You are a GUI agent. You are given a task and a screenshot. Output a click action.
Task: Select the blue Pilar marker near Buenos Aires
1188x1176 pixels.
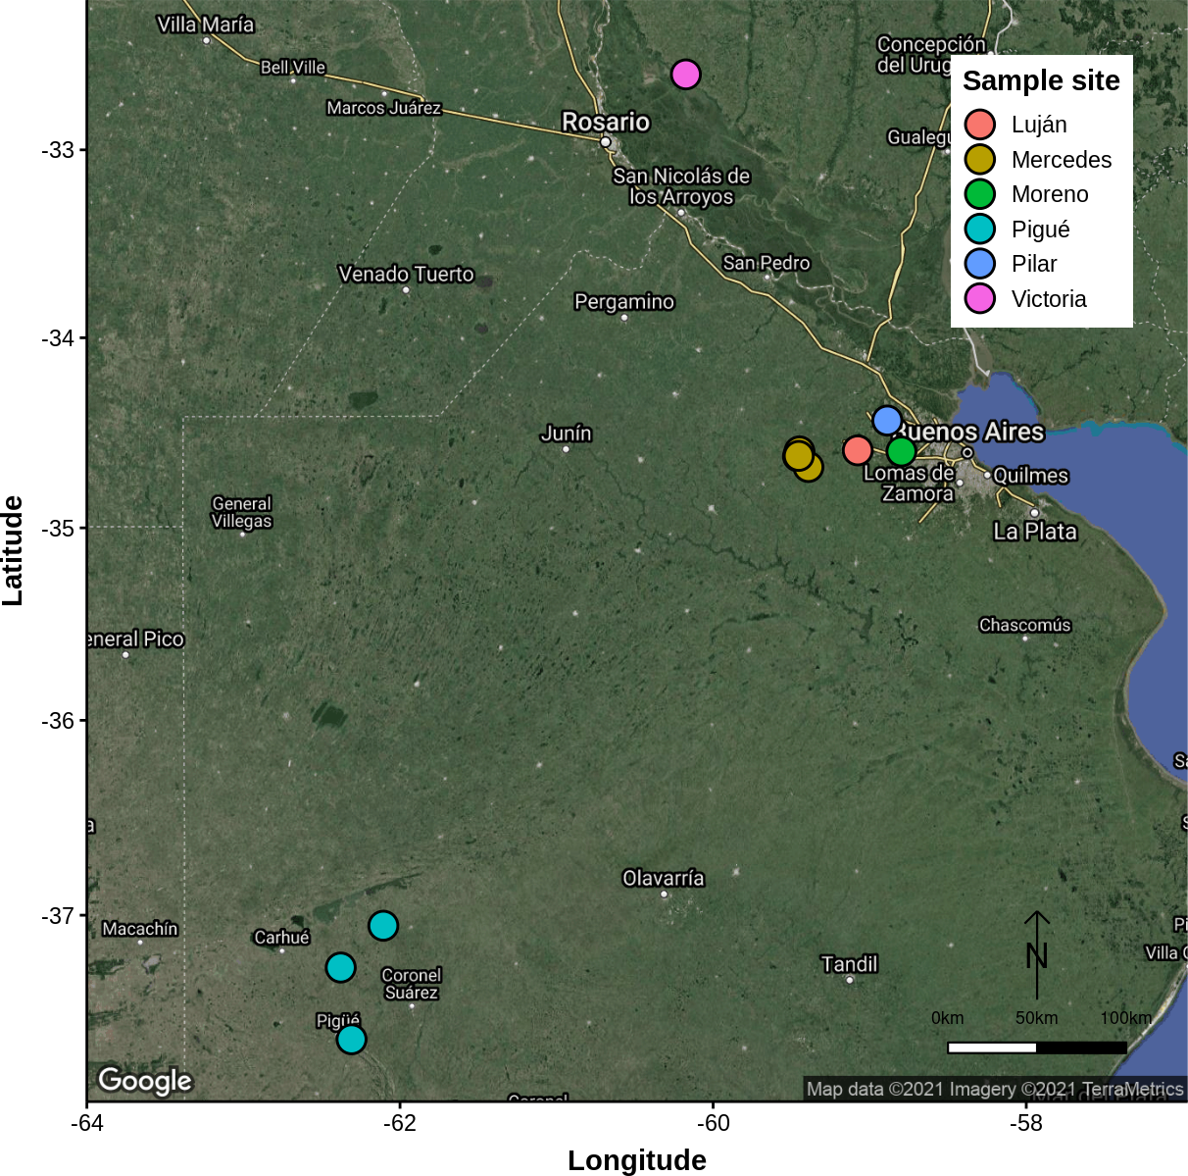tap(887, 421)
